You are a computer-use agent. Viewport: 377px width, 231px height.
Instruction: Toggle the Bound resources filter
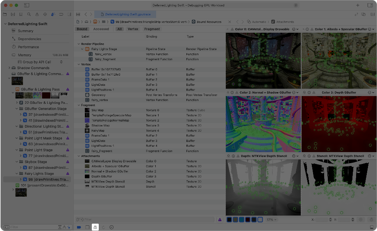pos(82,29)
